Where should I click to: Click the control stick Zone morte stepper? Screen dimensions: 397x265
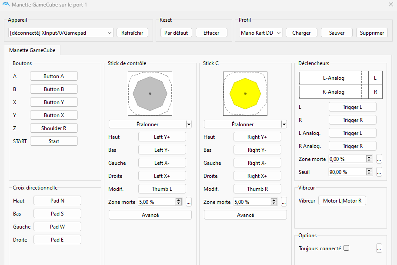[x=178, y=202]
